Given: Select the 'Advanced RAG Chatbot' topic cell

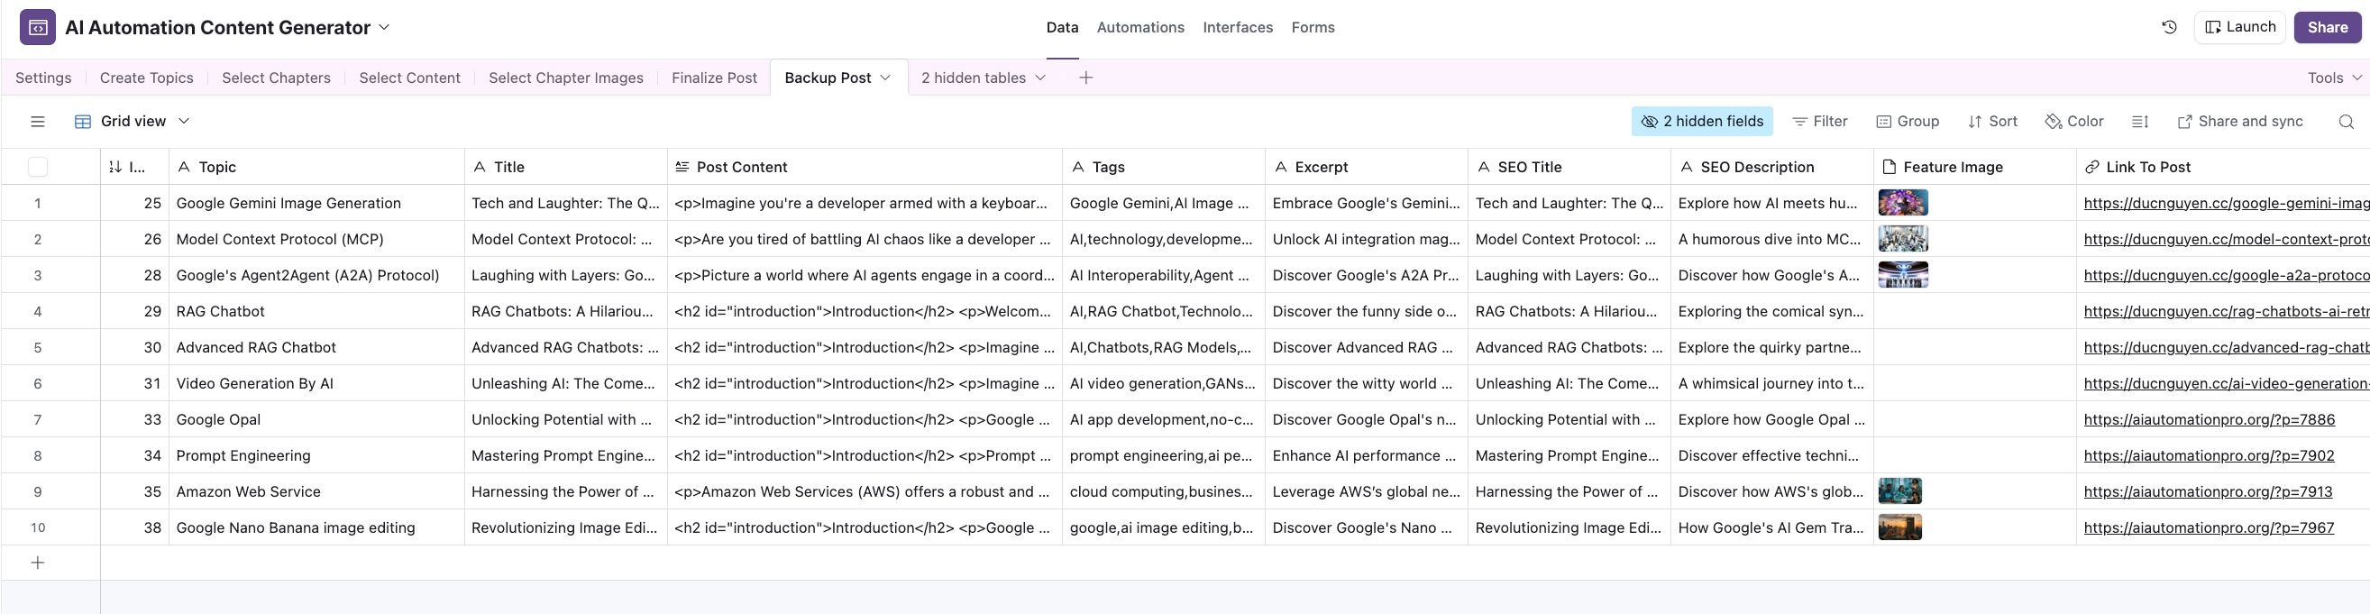Looking at the screenshot, I should 316,348.
